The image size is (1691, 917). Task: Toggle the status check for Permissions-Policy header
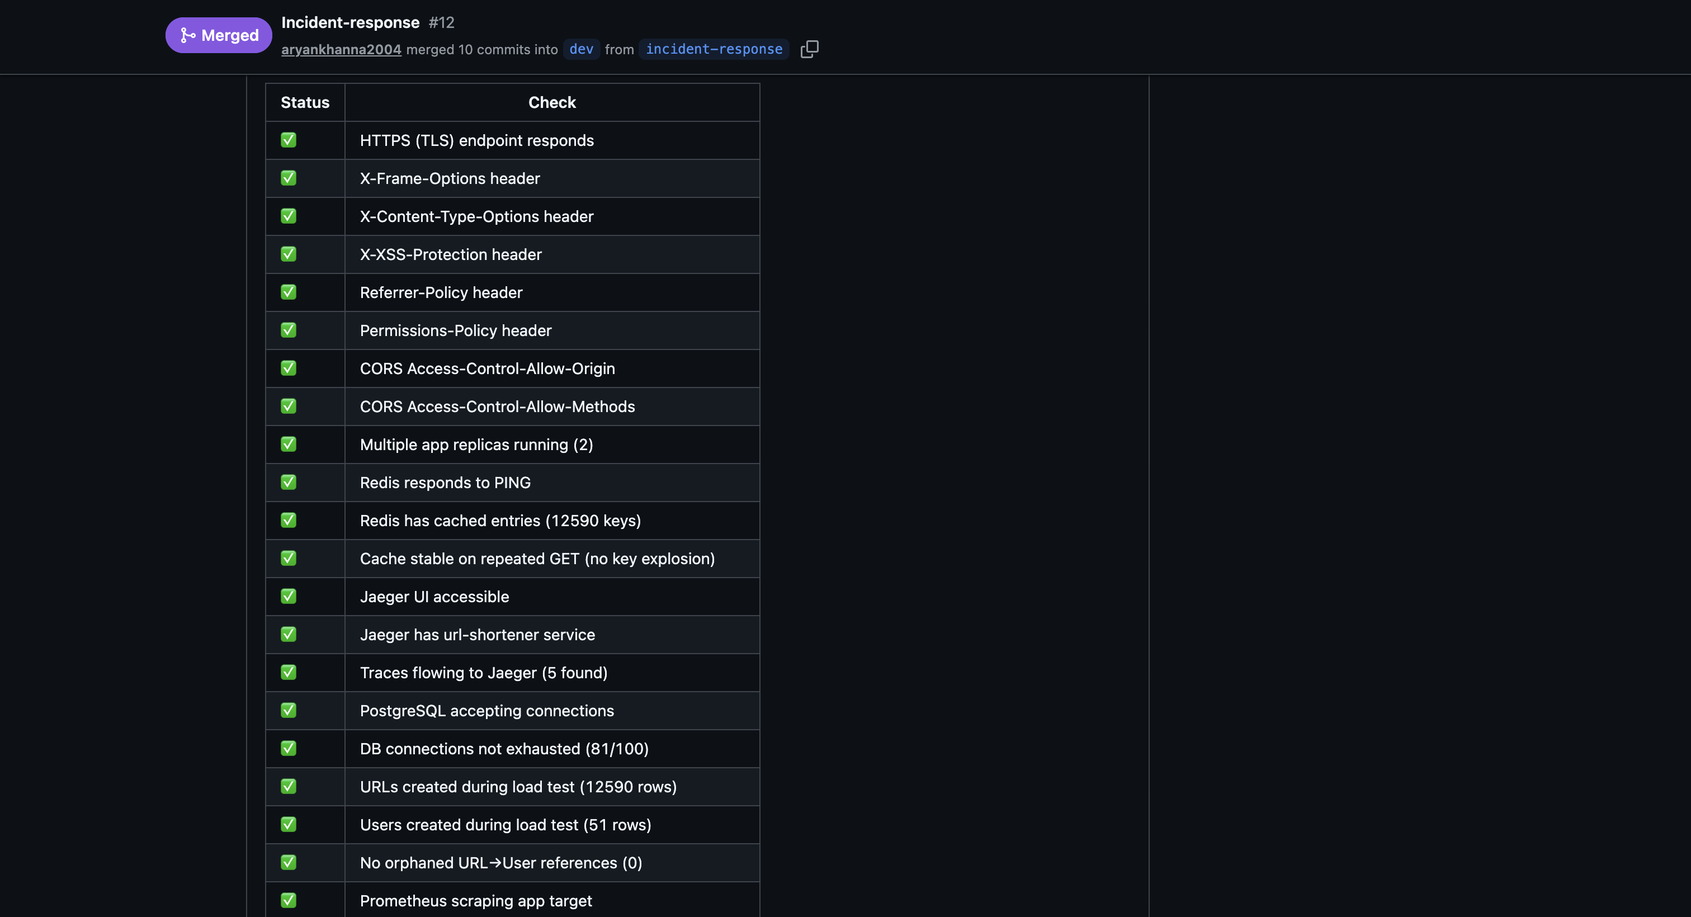[288, 330]
